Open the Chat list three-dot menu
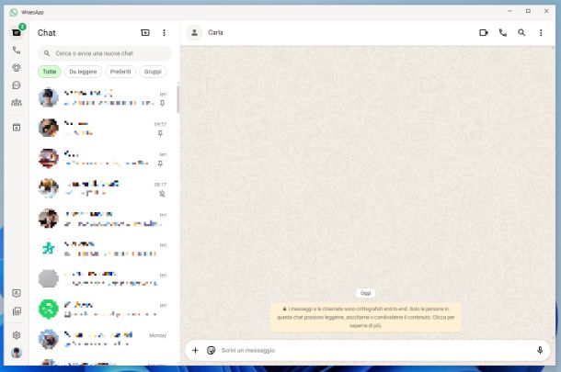This screenshot has width=561, height=372. (165, 32)
